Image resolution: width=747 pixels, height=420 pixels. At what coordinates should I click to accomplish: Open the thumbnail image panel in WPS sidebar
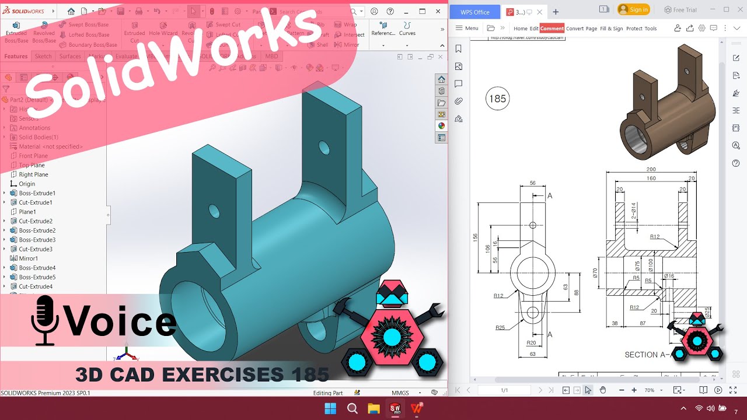(x=459, y=66)
